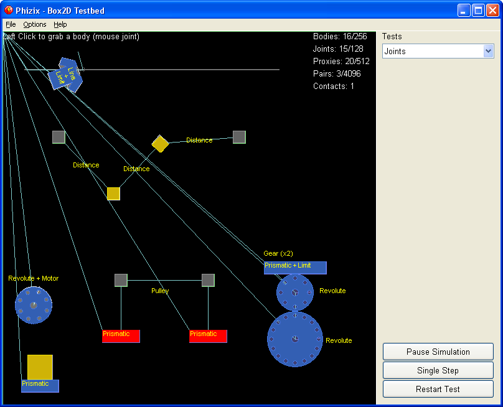
Task: Click the Prismatic + Limit blue bar
Action: pos(295,268)
